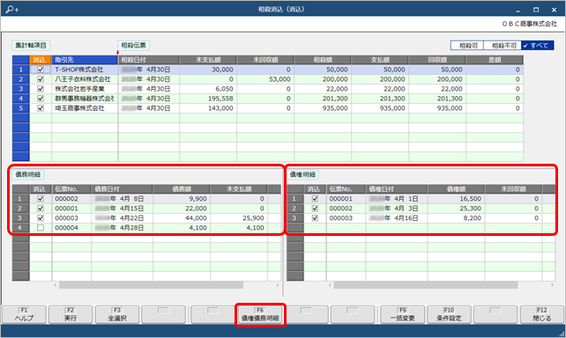
Task: Click F3 全選択 to select all
Action: (117, 314)
